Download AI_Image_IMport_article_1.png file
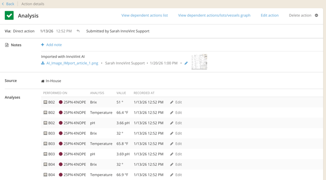Screen dimensions: 326x180 72,63
